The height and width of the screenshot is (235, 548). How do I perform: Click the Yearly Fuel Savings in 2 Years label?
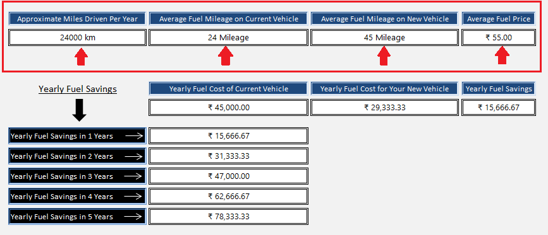(77, 156)
